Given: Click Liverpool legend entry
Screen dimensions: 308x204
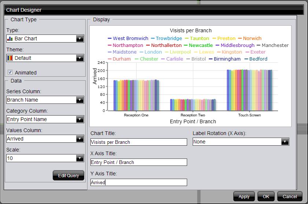Looking at the screenshot, I should pyautogui.click(x=178, y=52).
